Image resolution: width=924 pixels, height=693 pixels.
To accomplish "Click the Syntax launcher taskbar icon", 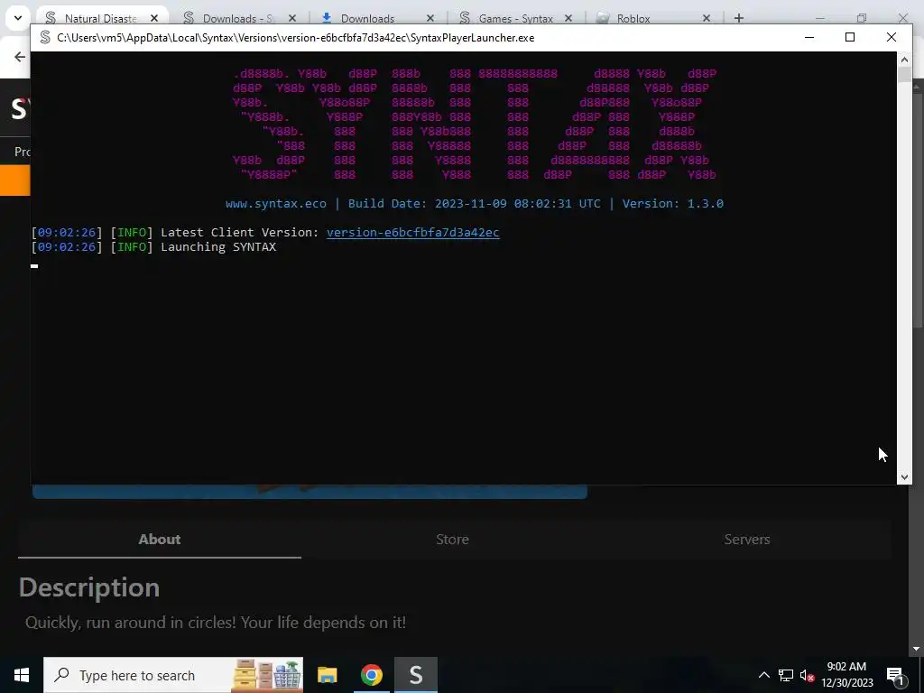I will pos(415,675).
